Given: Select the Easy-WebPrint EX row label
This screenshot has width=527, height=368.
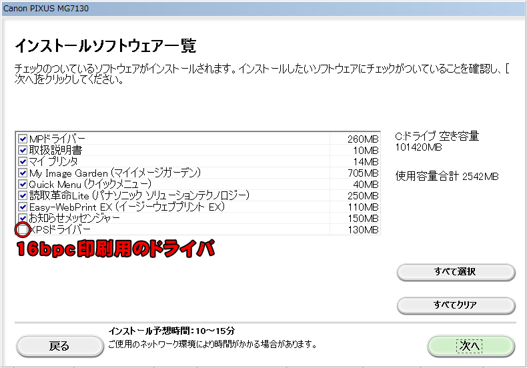Looking at the screenshot, I should [127, 207].
